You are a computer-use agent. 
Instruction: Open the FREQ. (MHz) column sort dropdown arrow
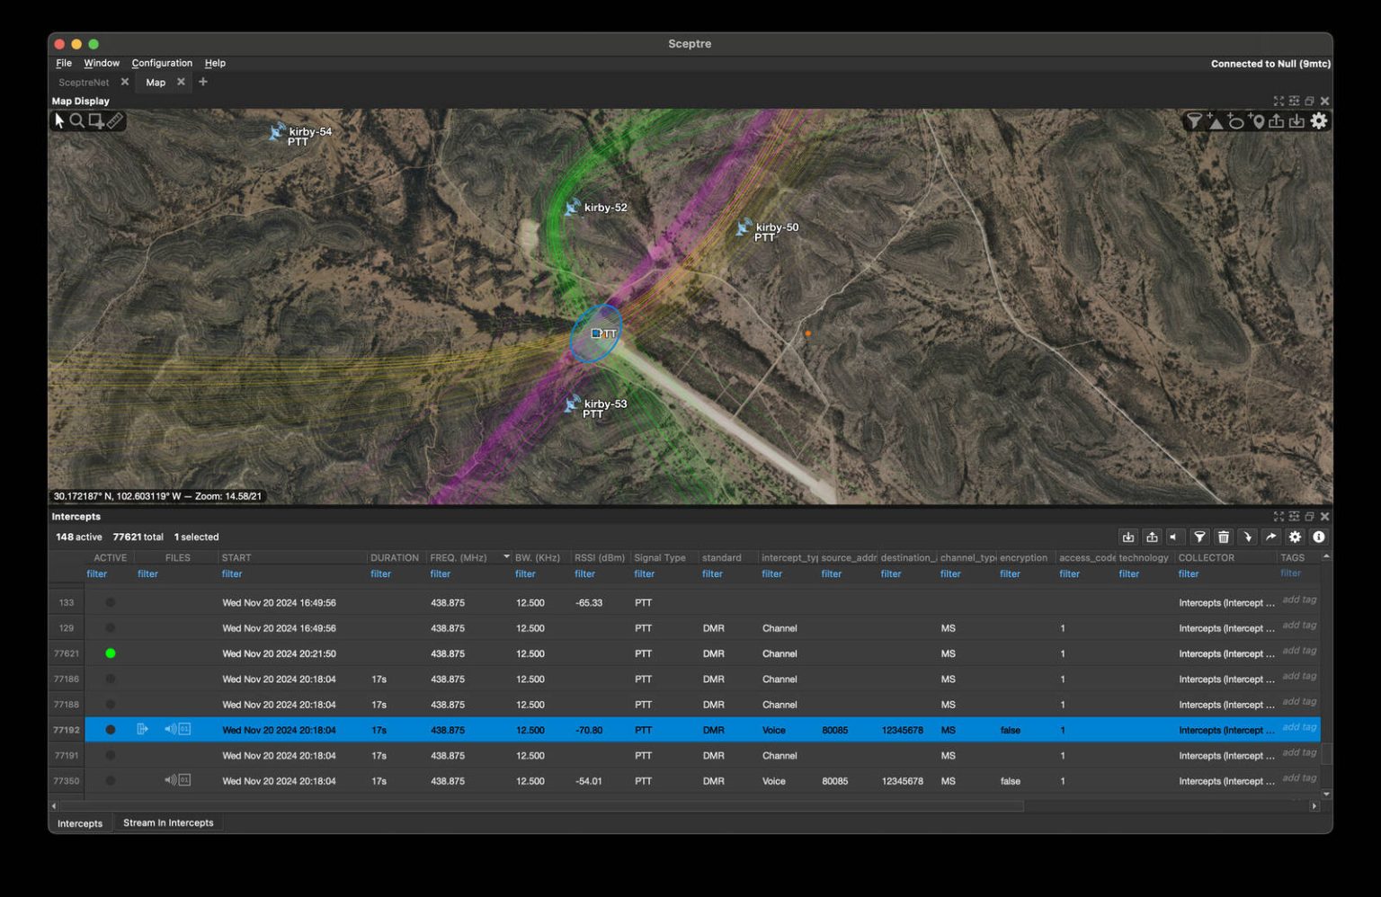pyautogui.click(x=506, y=557)
